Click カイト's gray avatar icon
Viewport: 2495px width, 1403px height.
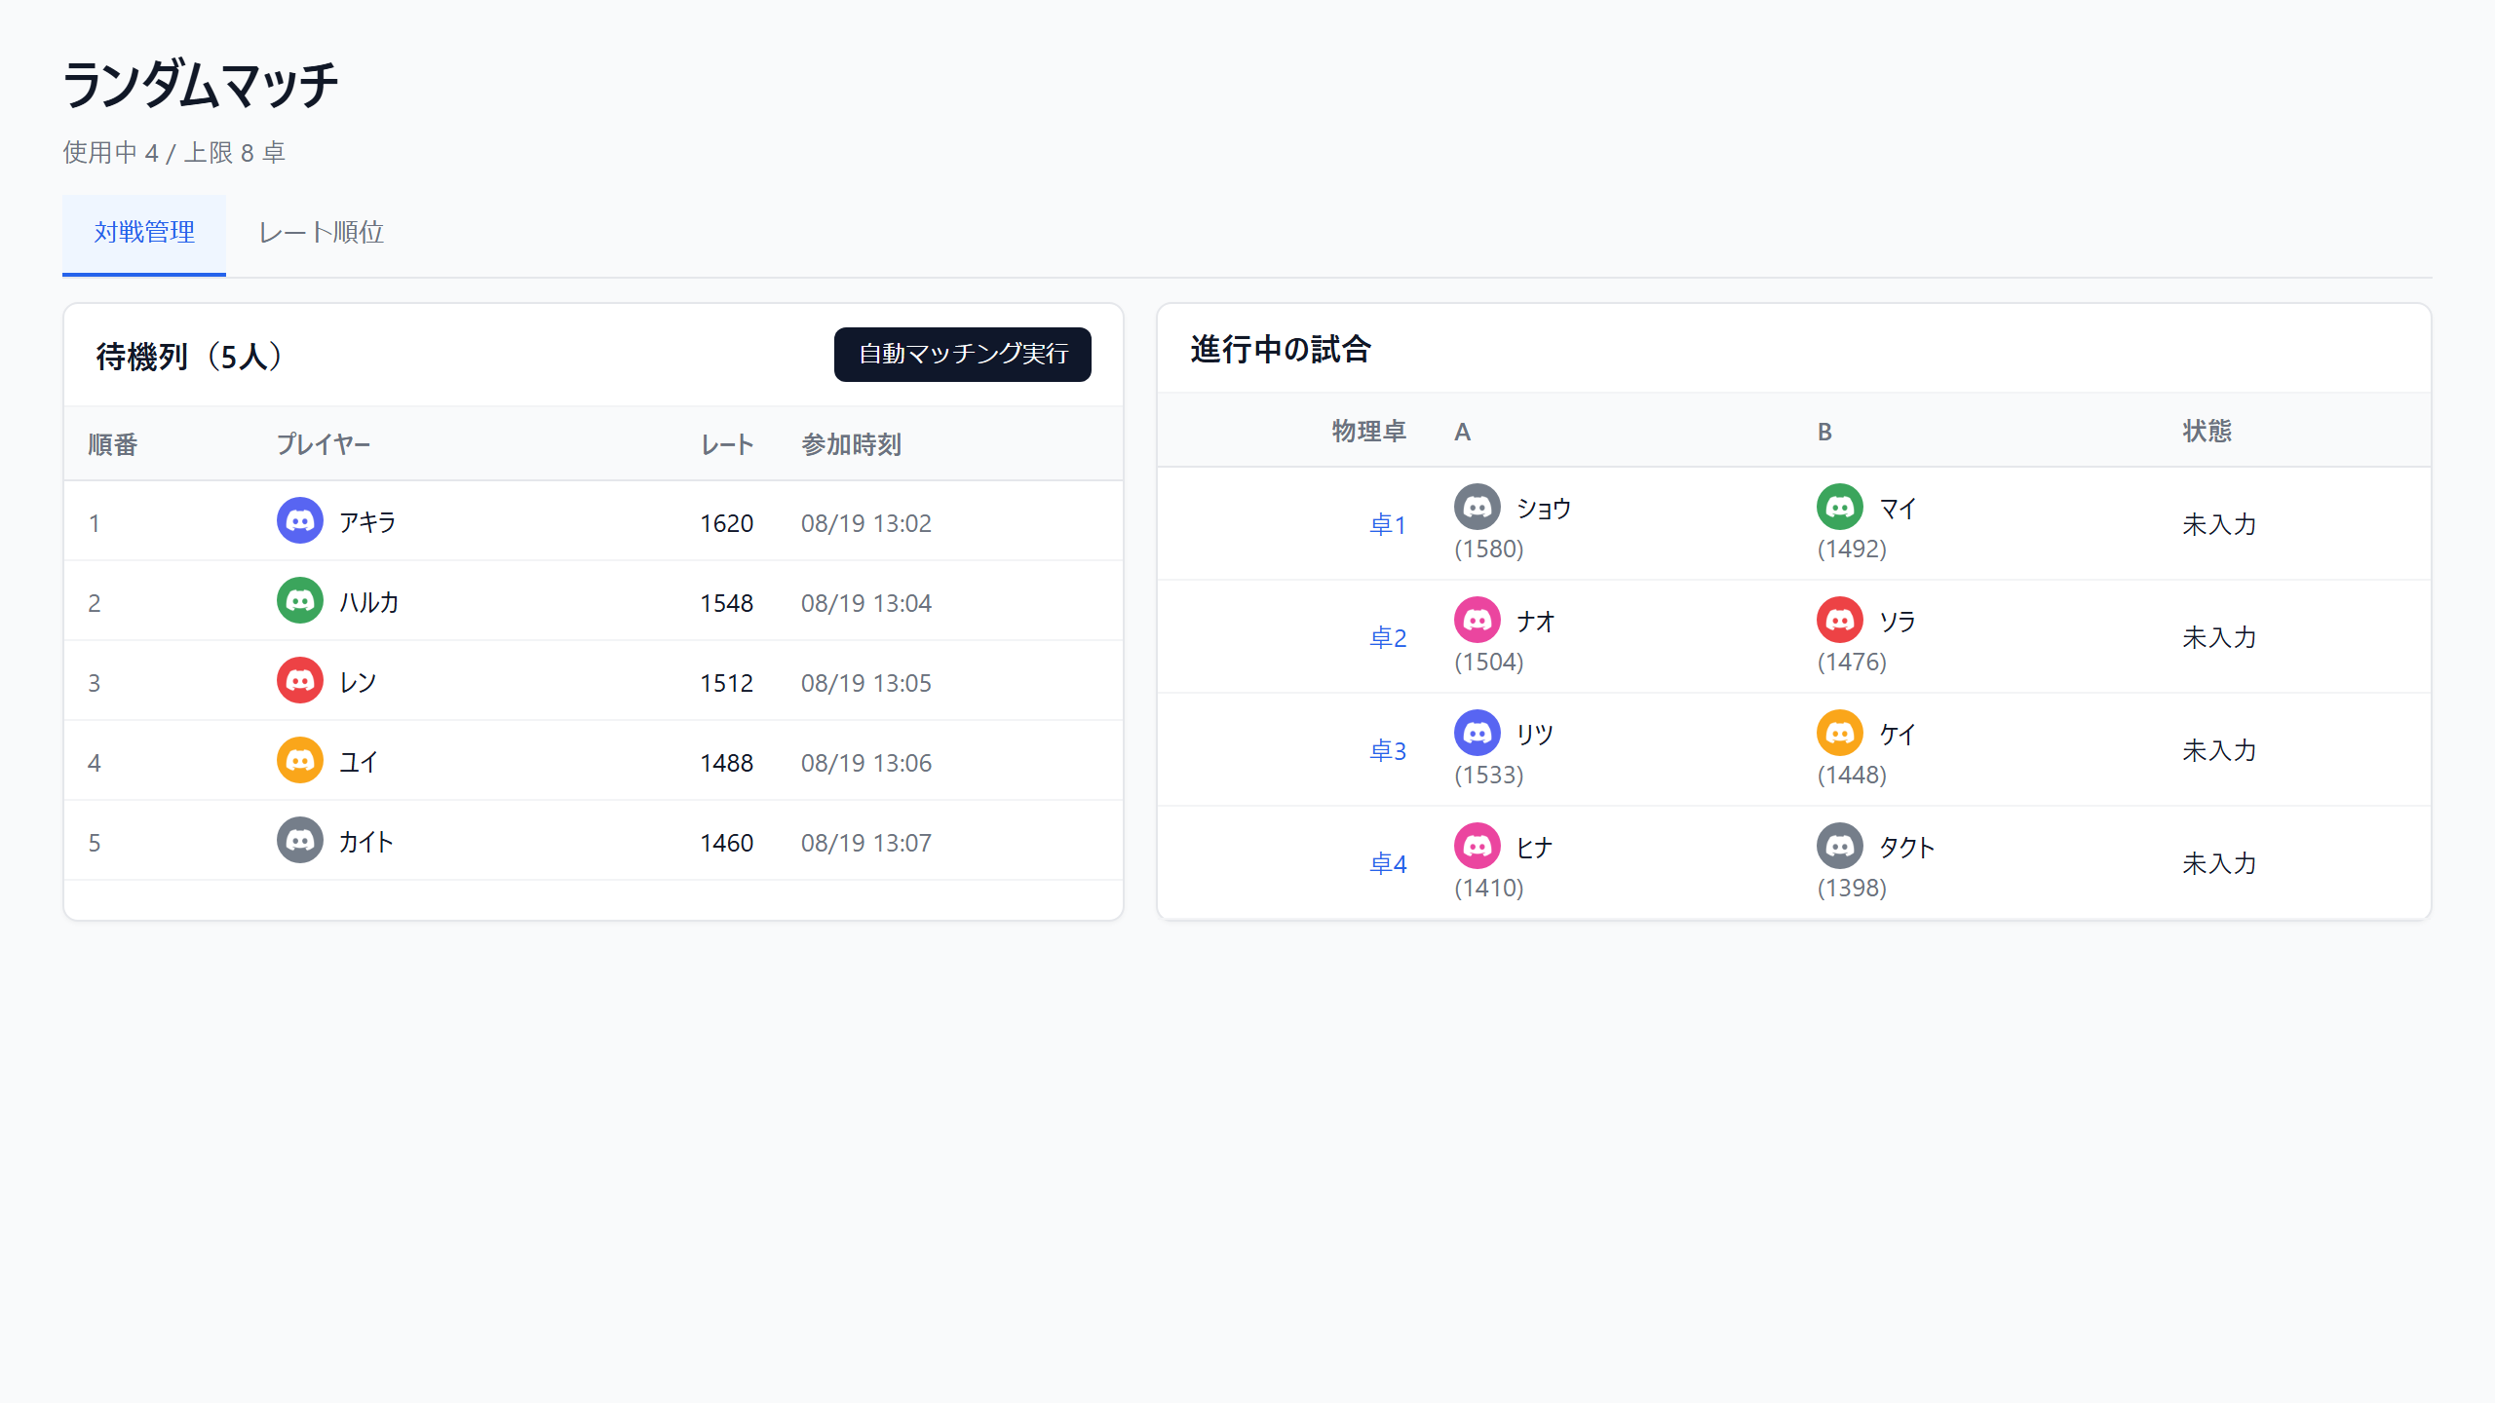click(x=300, y=841)
